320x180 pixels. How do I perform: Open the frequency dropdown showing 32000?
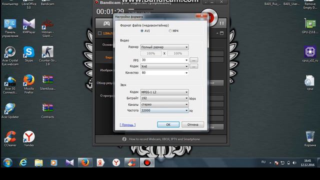(164, 110)
